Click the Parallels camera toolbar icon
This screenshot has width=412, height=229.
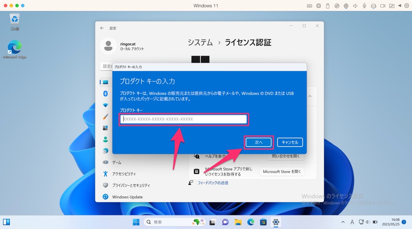[383, 6]
